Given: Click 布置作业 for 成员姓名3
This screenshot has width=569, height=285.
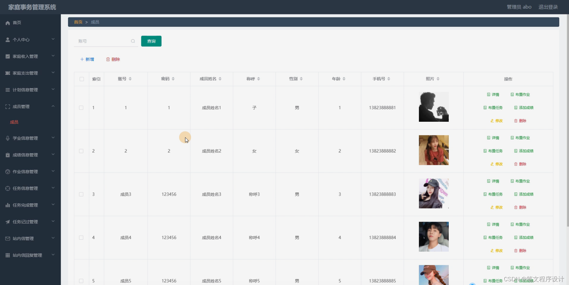Looking at the screenshot, I should point(520,181).
